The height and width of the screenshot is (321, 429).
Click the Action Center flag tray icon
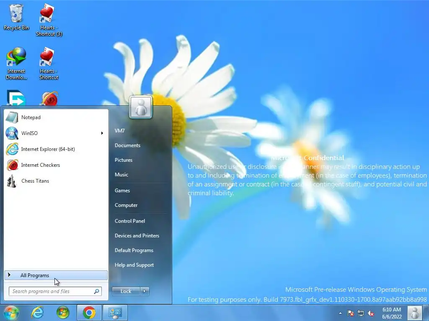350,313
